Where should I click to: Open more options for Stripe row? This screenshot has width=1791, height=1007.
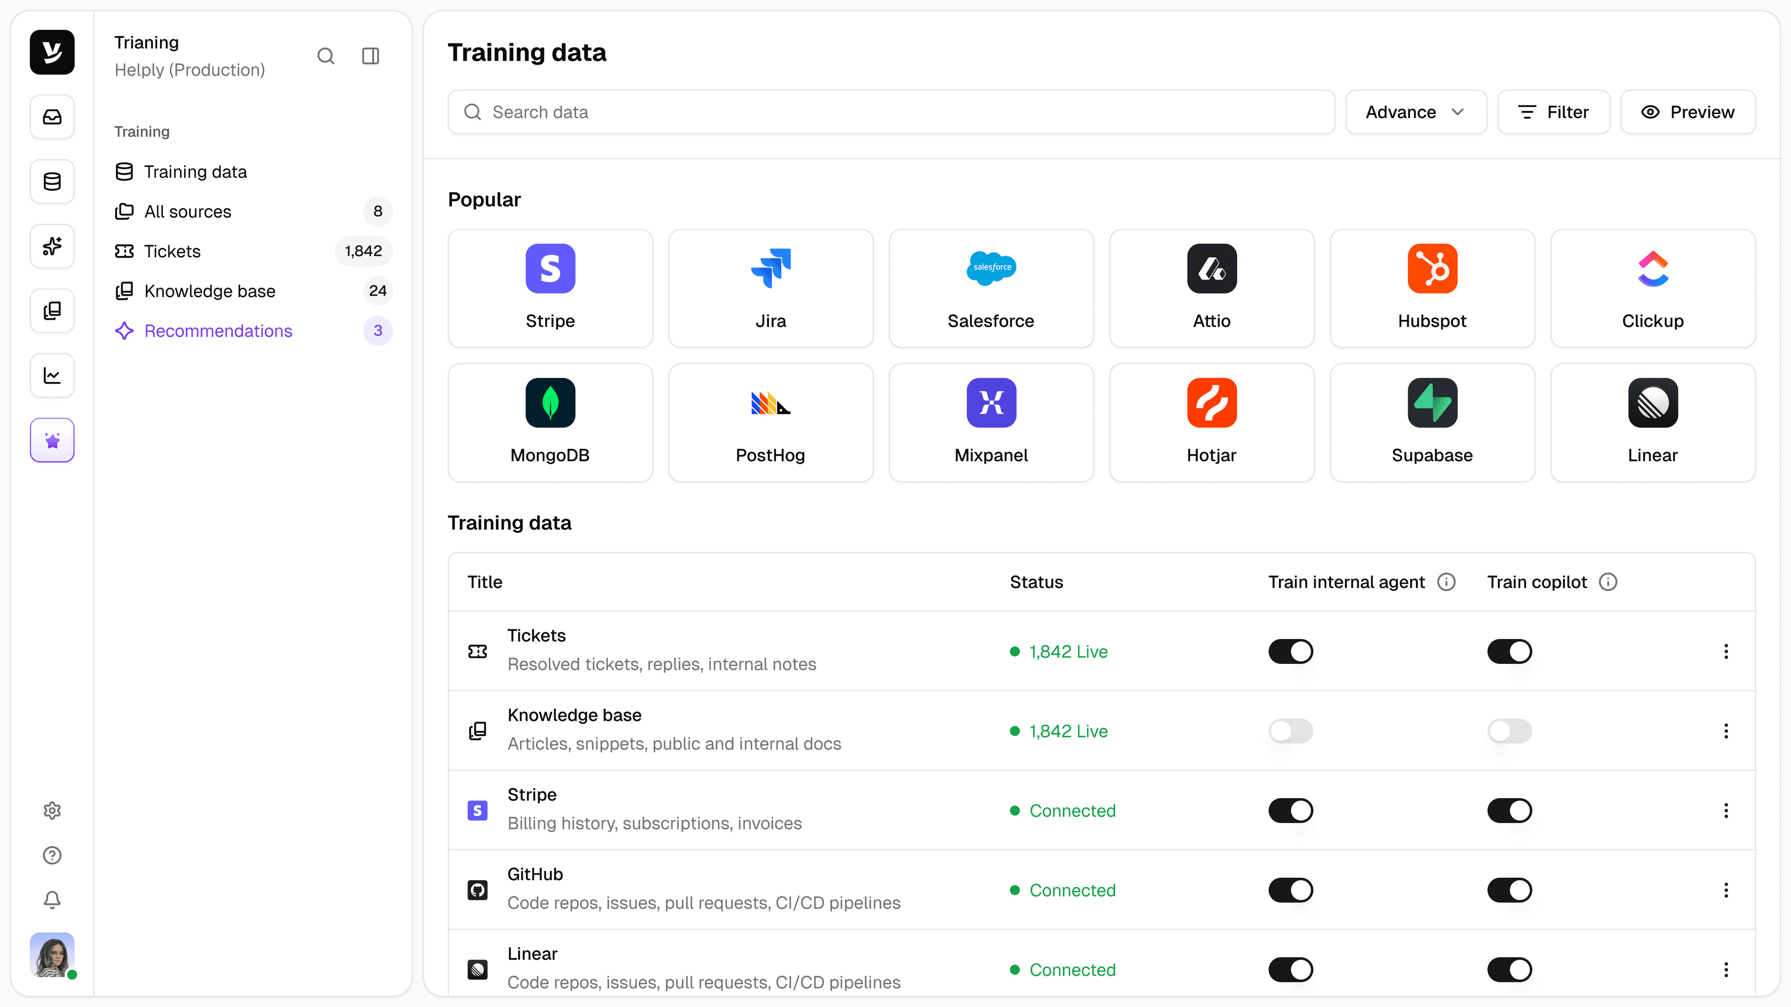(1726, 810)
